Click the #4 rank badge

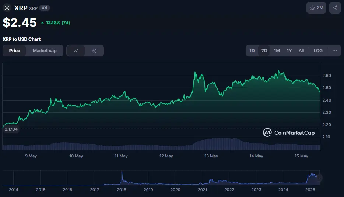tap(45, 8)
